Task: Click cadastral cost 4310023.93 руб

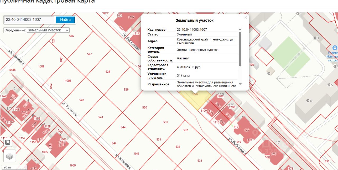Action: [189, 67]
